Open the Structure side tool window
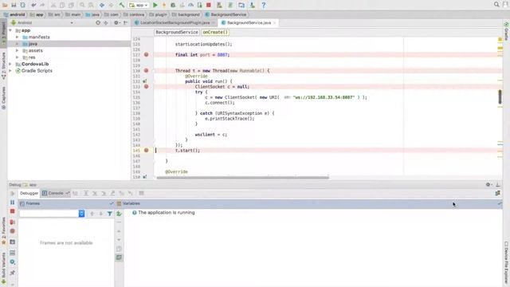The width and height of the screenshot is (510, 287). 3,65
